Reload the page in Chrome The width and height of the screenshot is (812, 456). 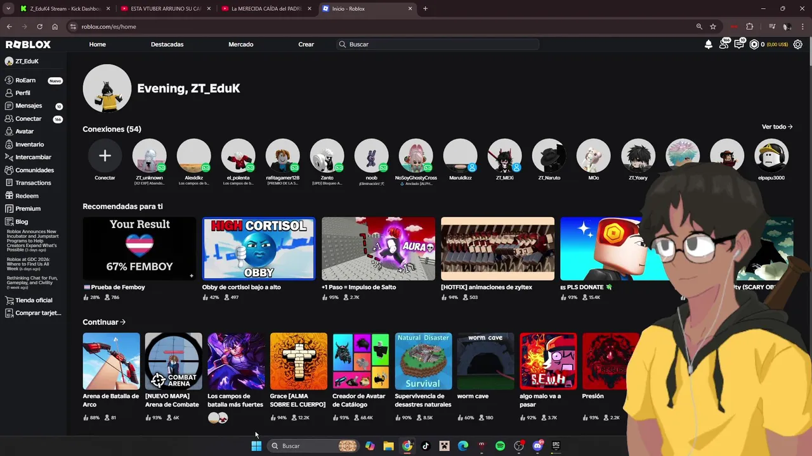tap(39, 27)
